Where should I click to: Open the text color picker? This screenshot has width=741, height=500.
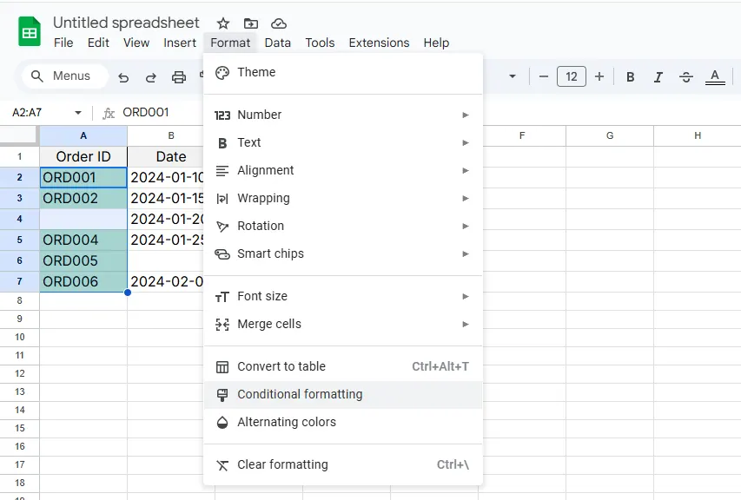[x=715, y=76]
